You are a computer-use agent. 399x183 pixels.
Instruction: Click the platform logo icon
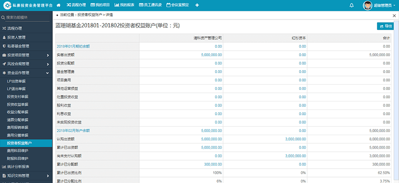(7, 5)
